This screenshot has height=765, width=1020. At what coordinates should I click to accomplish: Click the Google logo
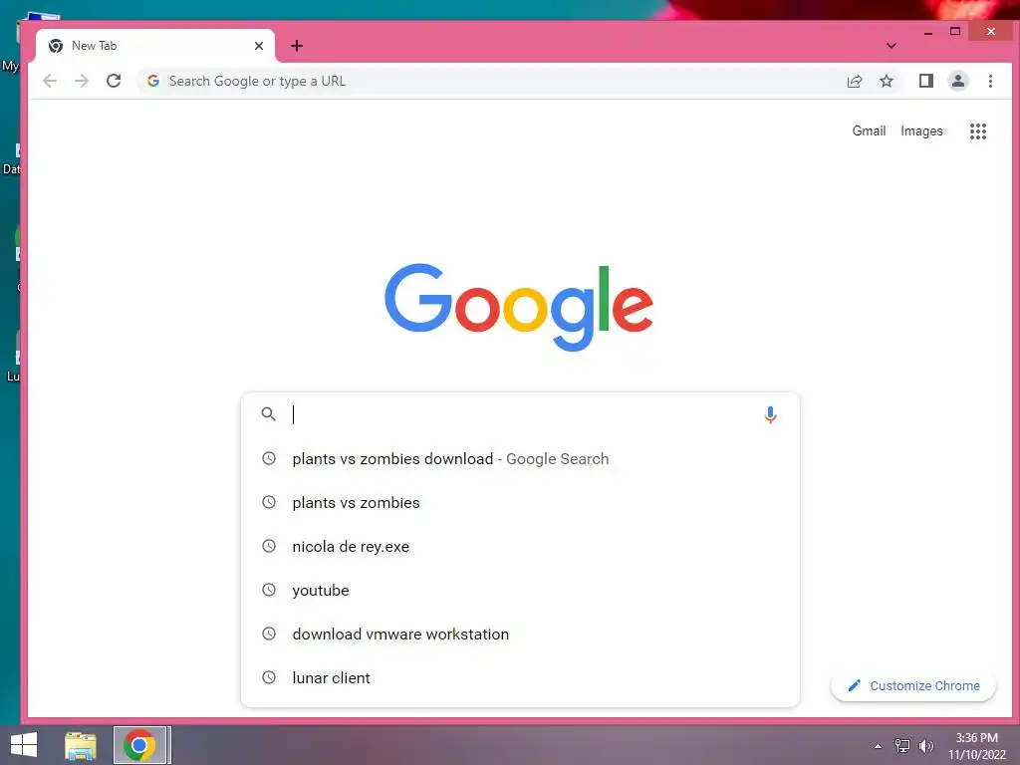click(518, 307)
